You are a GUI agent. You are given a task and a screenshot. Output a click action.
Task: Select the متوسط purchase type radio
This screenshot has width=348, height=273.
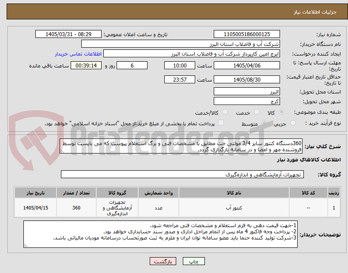click(x=264, y=123)
